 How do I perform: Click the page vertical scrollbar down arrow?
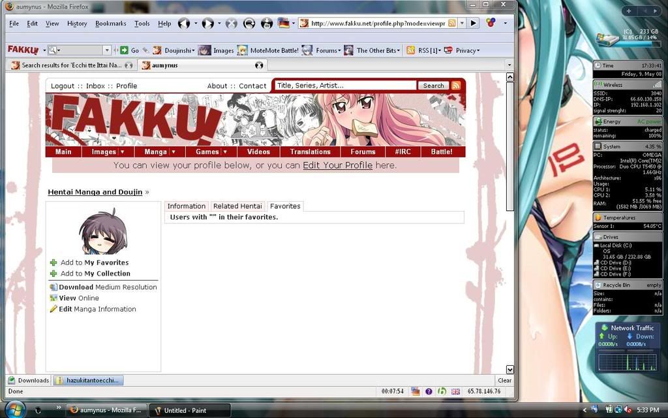[x=509, y=370]
